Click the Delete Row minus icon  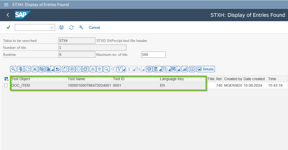78,69
